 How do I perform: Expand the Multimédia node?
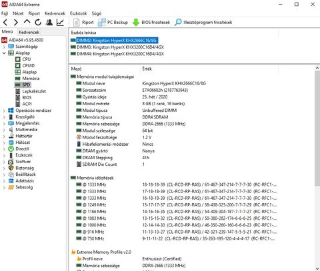click(x=4, y=130)
